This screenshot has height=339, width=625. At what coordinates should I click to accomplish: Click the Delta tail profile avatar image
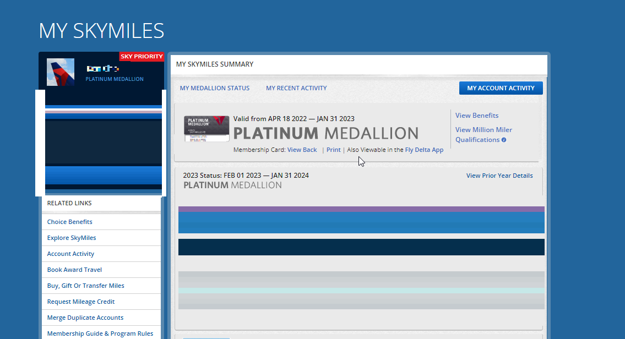(61, 72)
